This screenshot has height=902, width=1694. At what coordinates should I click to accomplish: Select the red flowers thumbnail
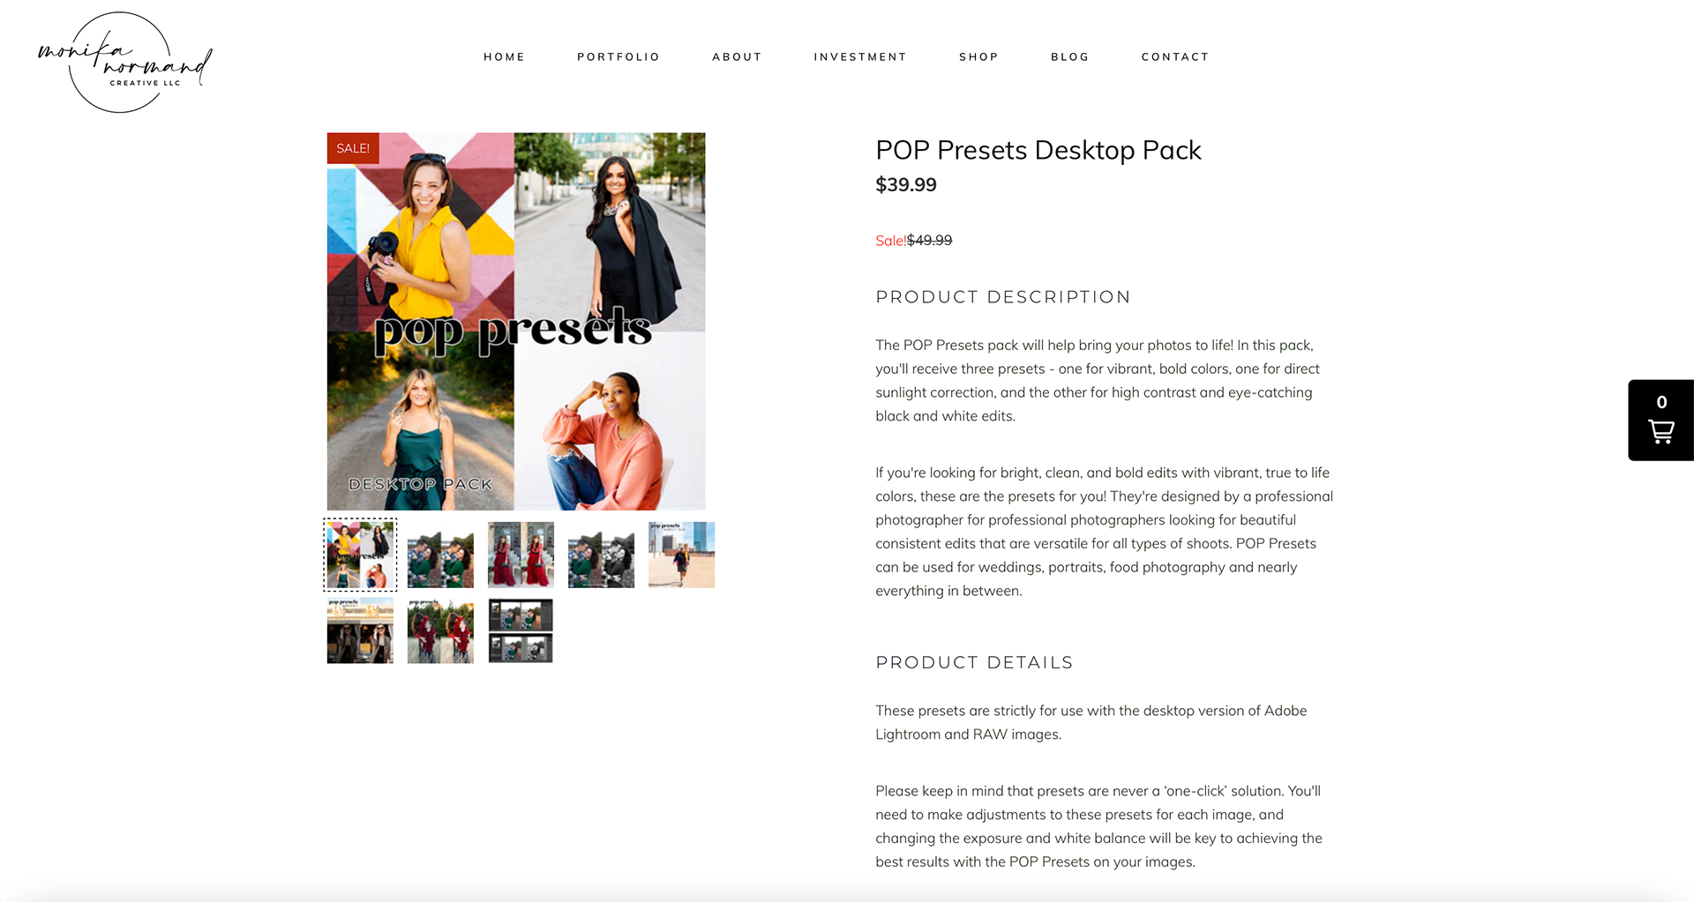click(440, 630)
